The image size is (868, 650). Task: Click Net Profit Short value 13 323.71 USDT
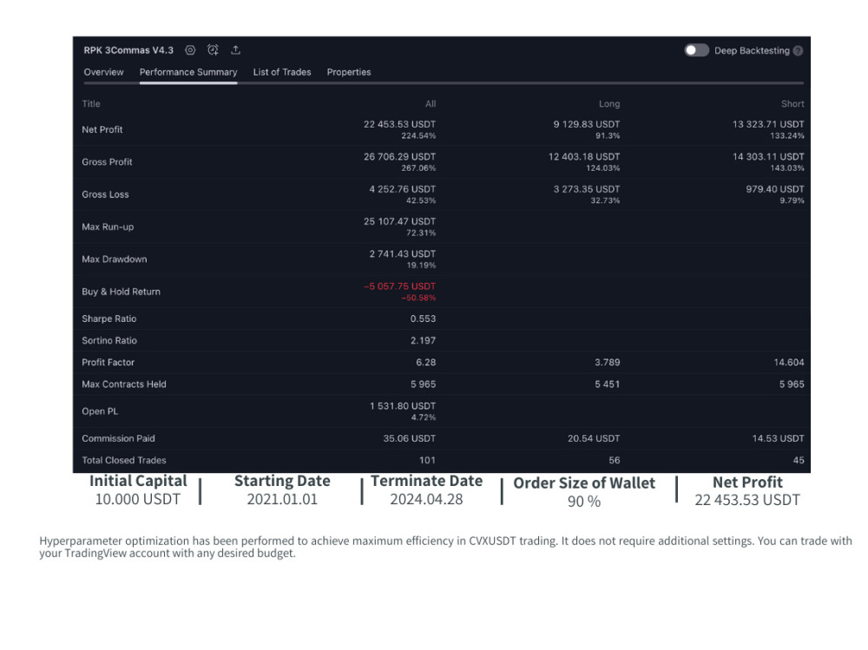[x=768, y=124]
